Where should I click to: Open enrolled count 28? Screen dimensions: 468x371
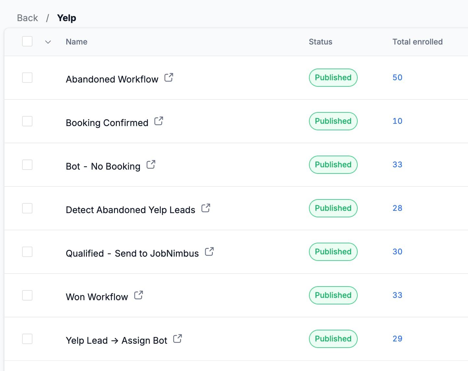point(398,208)
